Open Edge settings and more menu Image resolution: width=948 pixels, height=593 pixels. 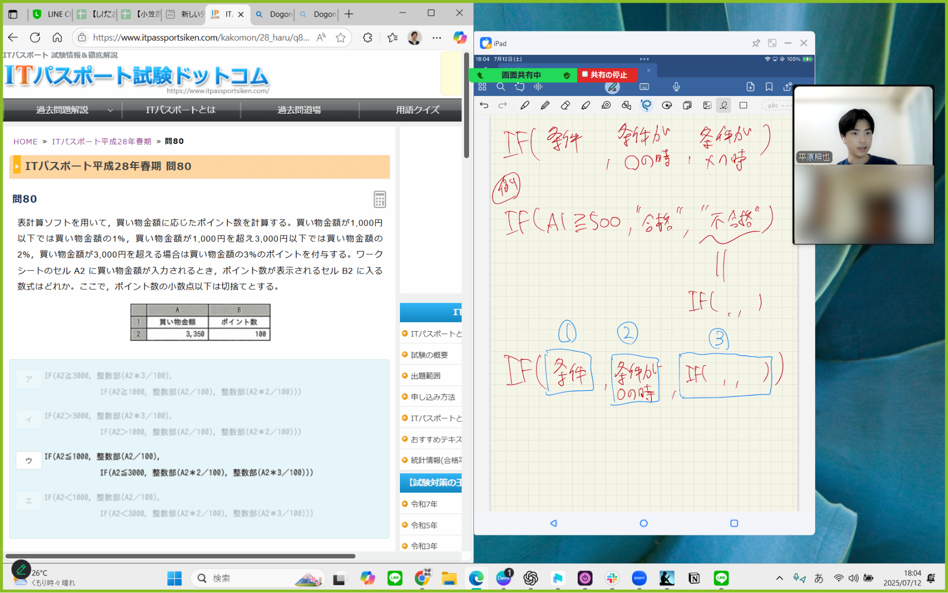click(x=437, y=37)
